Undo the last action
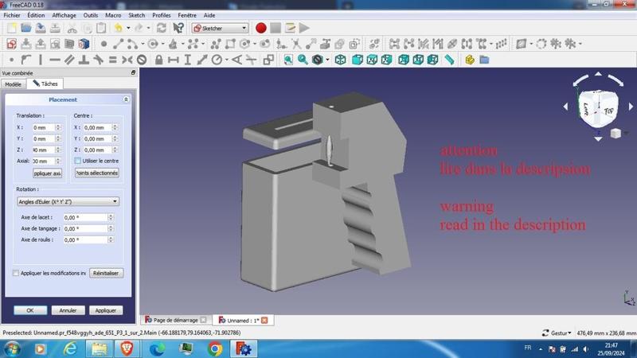The height and width of the screenshot is (358, 637). (118, 28)
